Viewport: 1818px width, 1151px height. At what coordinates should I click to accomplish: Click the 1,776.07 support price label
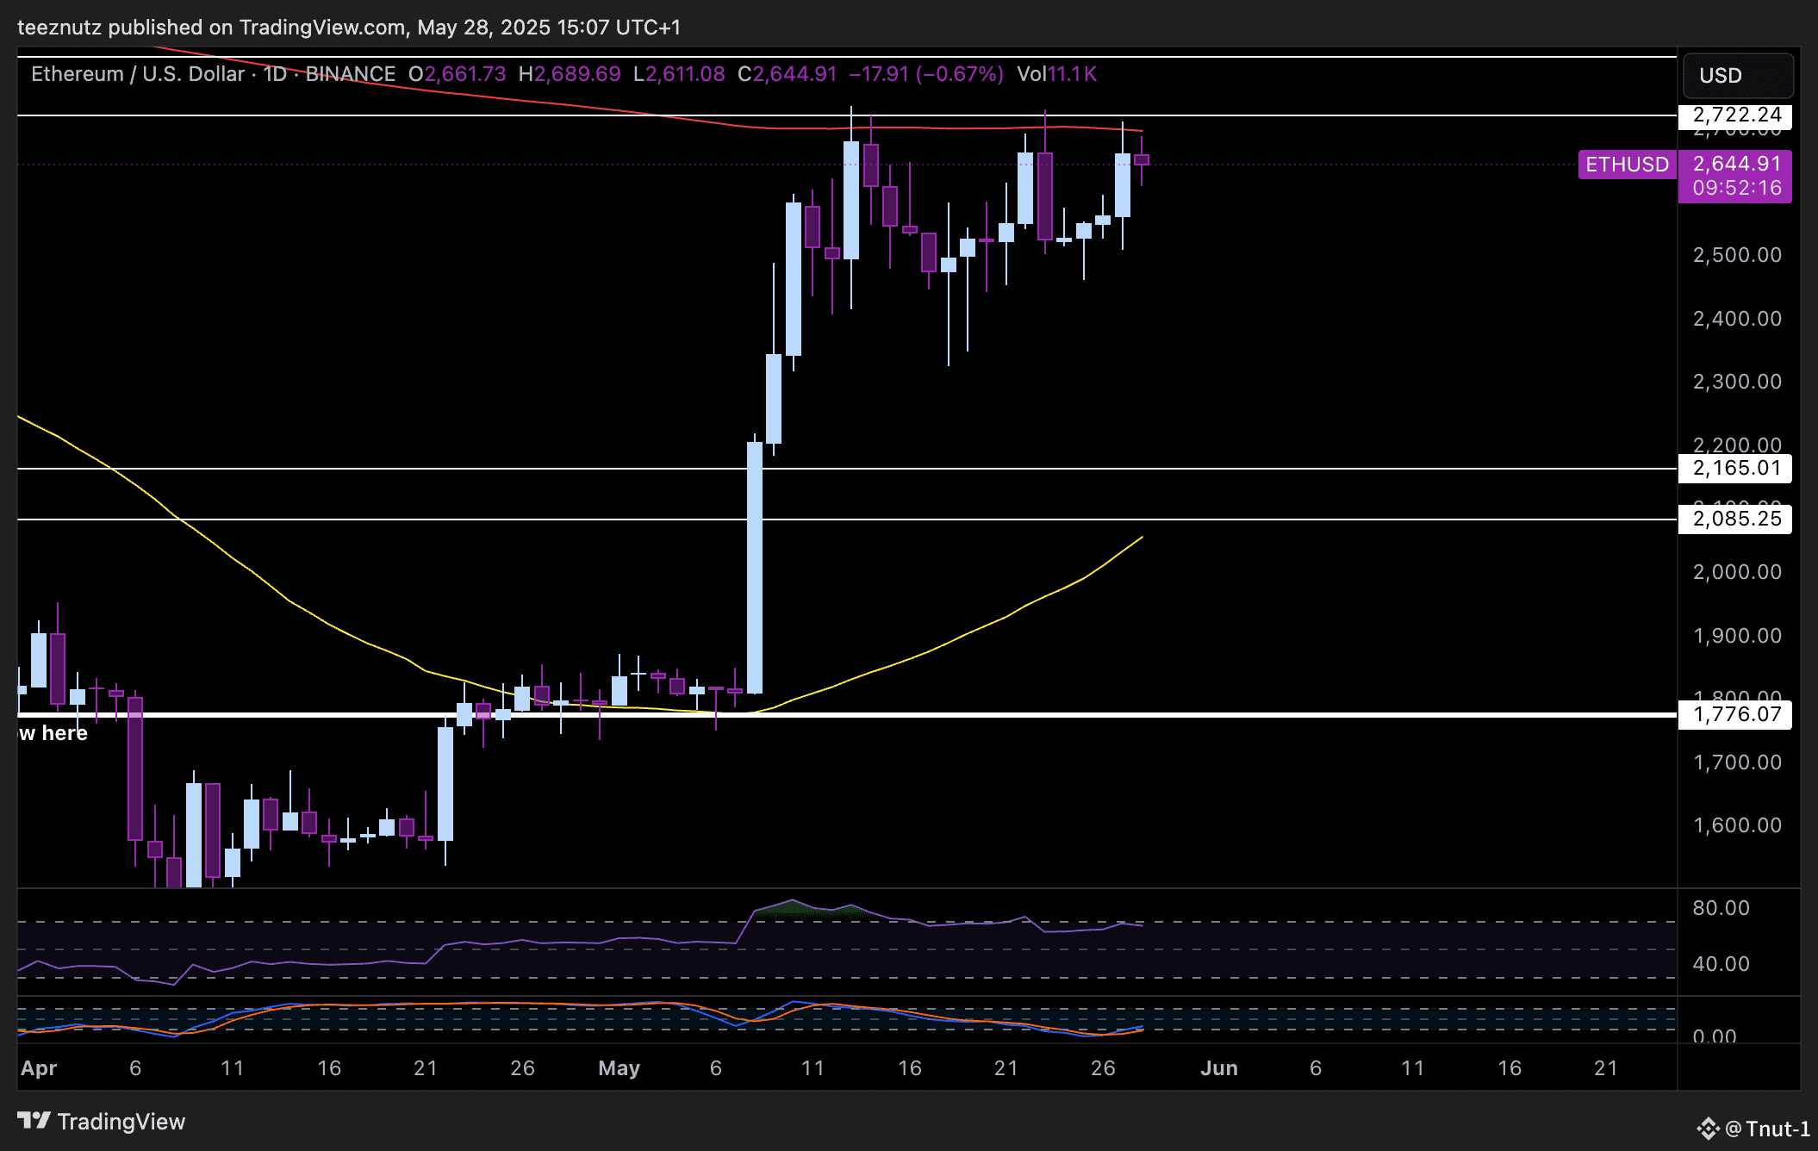[1736, 715]
